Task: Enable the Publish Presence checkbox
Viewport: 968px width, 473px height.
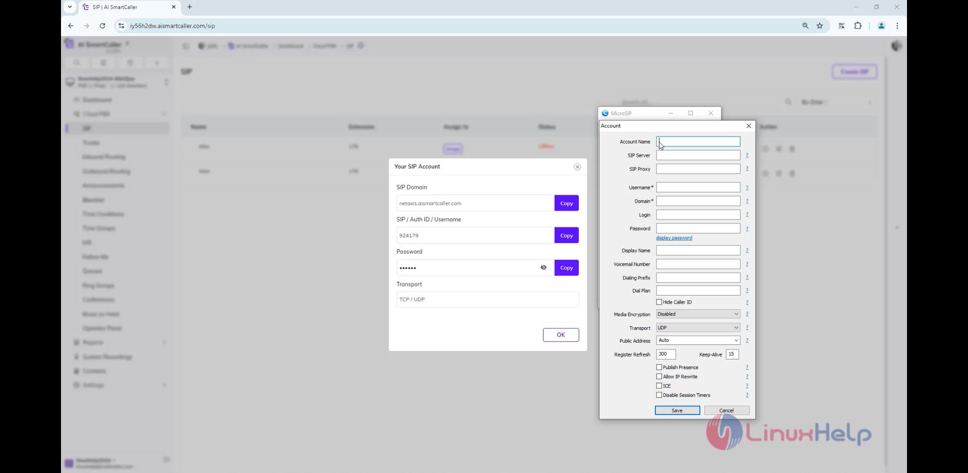Action: click(x=659, y=367)
